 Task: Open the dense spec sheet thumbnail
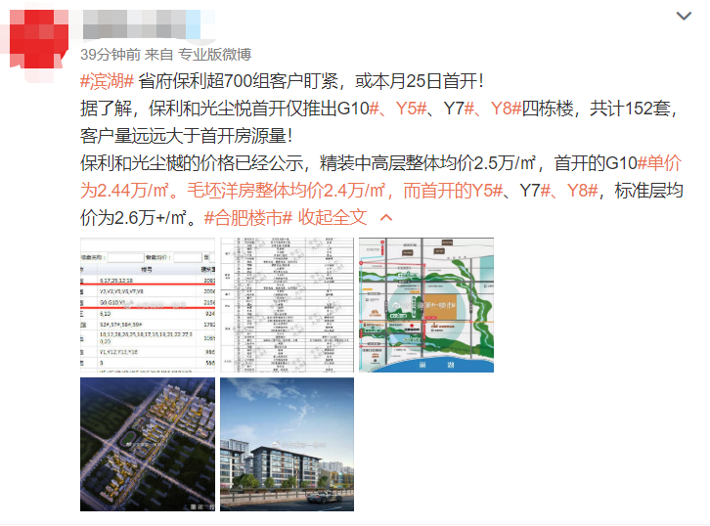[288, 305]
